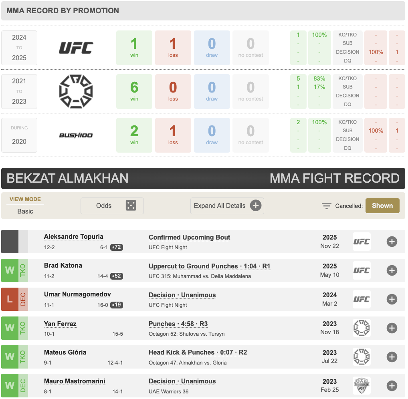Click Octagon logo in Yan Ferraz row
The image size is (408, 399).
[362, 328]
